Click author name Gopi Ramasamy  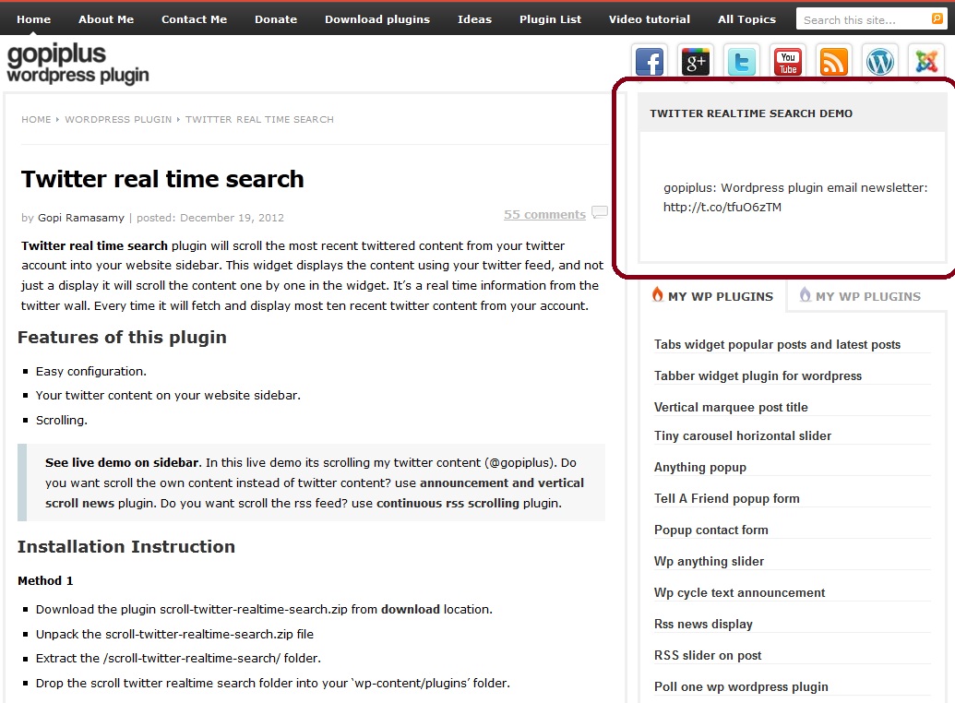pyautogui.click(x=81, y=218)
